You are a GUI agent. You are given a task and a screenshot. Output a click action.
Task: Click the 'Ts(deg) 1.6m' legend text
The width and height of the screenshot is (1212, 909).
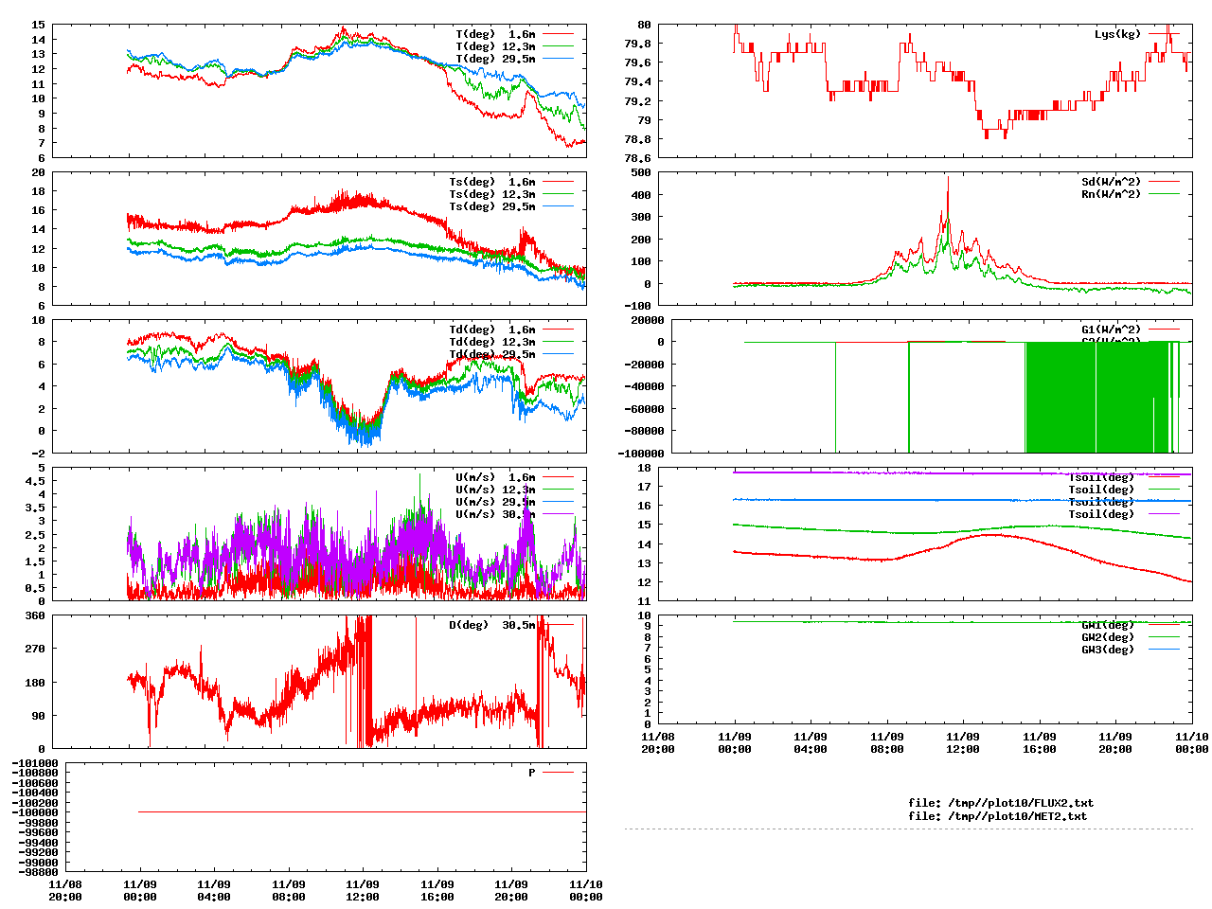pos(491,182)
